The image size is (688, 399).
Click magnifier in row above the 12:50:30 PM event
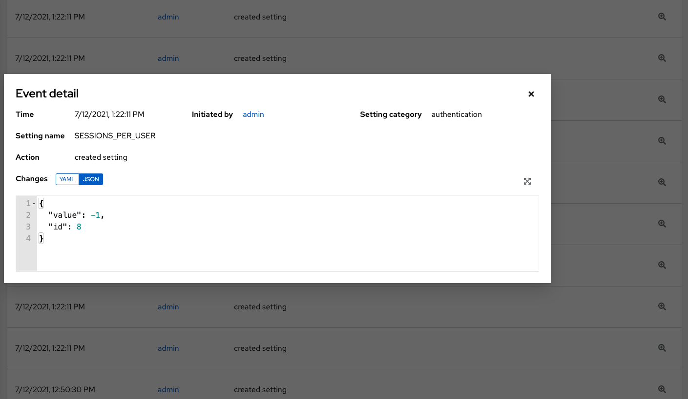[x=662, y=348]
